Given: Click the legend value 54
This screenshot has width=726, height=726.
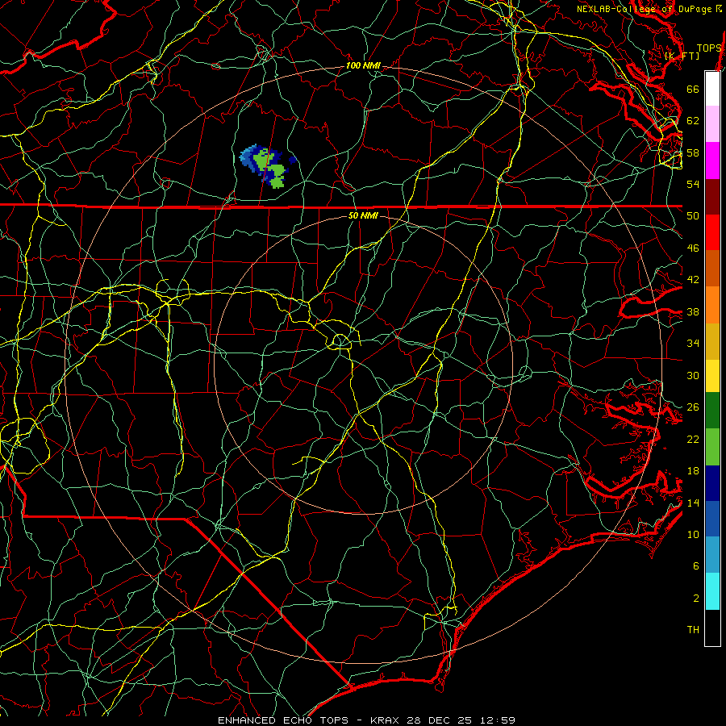Looking at the screenshot, I should [693, 184].
